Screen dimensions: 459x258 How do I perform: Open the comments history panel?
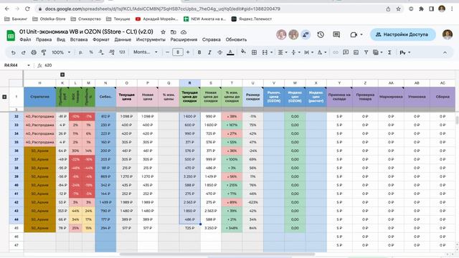[336, 34]
